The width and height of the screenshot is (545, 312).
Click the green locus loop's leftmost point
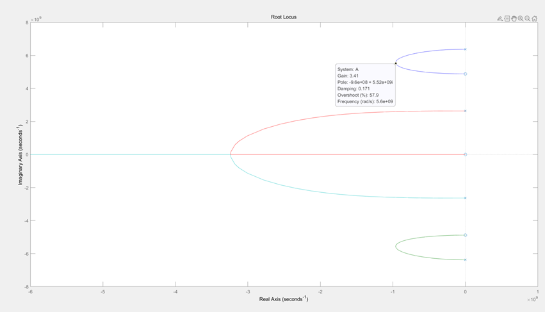pyautogui.click(x=396, y=247)
